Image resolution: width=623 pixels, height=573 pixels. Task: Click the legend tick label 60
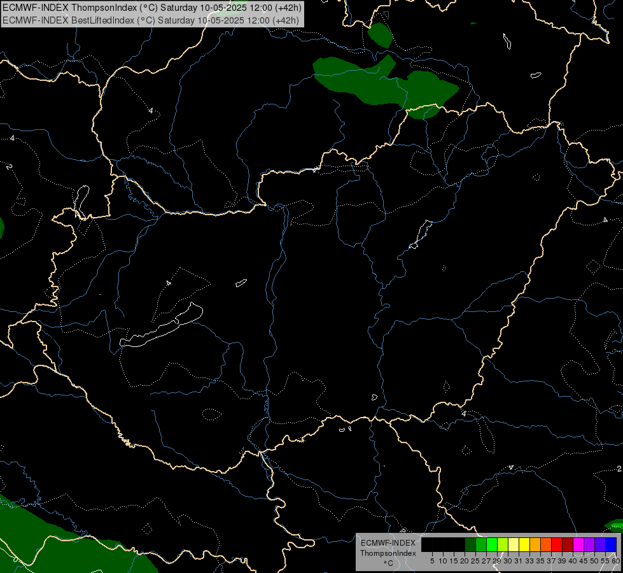pos(616,561)
